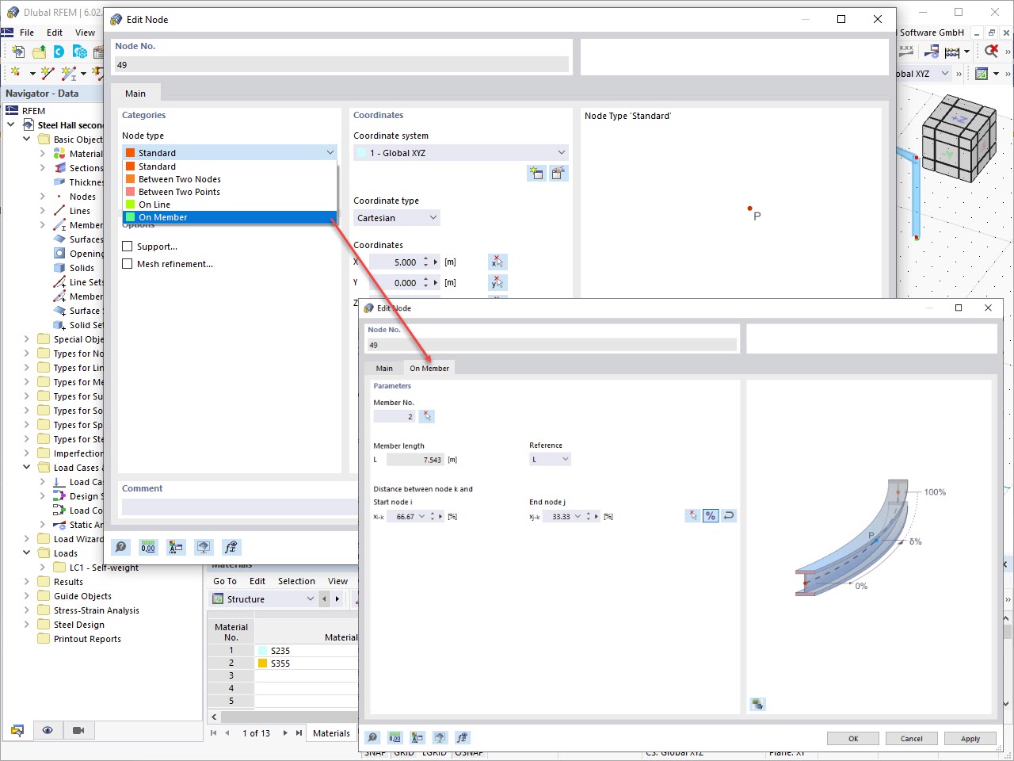
Task: Click the swap start and end distance icon
Action: pyautogui.click(x=728, y=516)
